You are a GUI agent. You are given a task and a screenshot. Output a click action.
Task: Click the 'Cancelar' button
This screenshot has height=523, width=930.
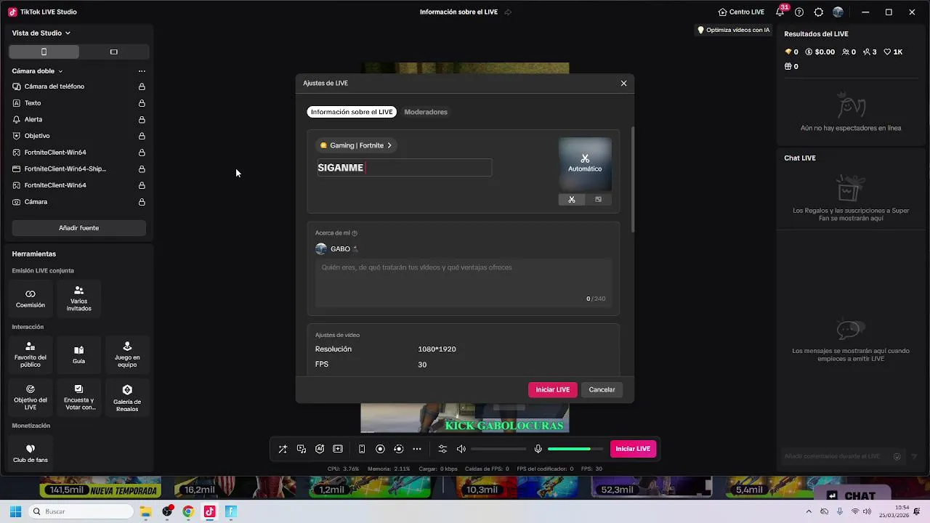coord(602,390)
